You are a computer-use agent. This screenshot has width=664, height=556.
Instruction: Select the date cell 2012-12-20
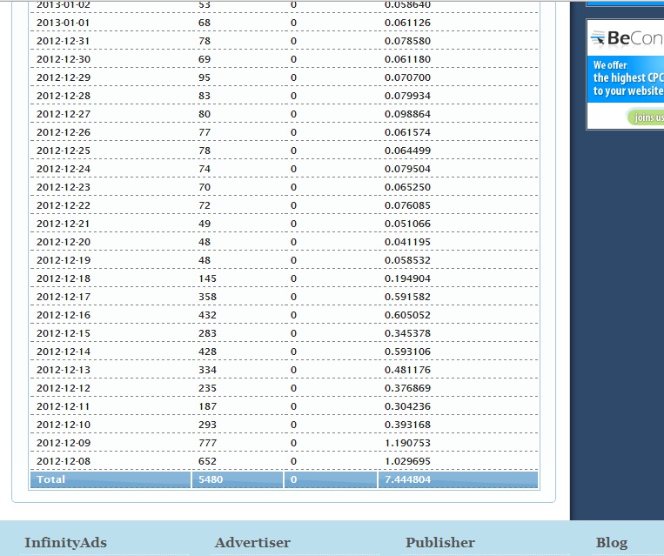pos(64,242)
